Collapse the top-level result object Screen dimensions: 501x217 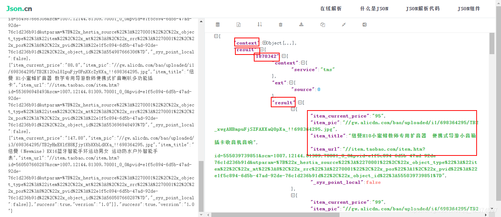click(x=262, y=50)
